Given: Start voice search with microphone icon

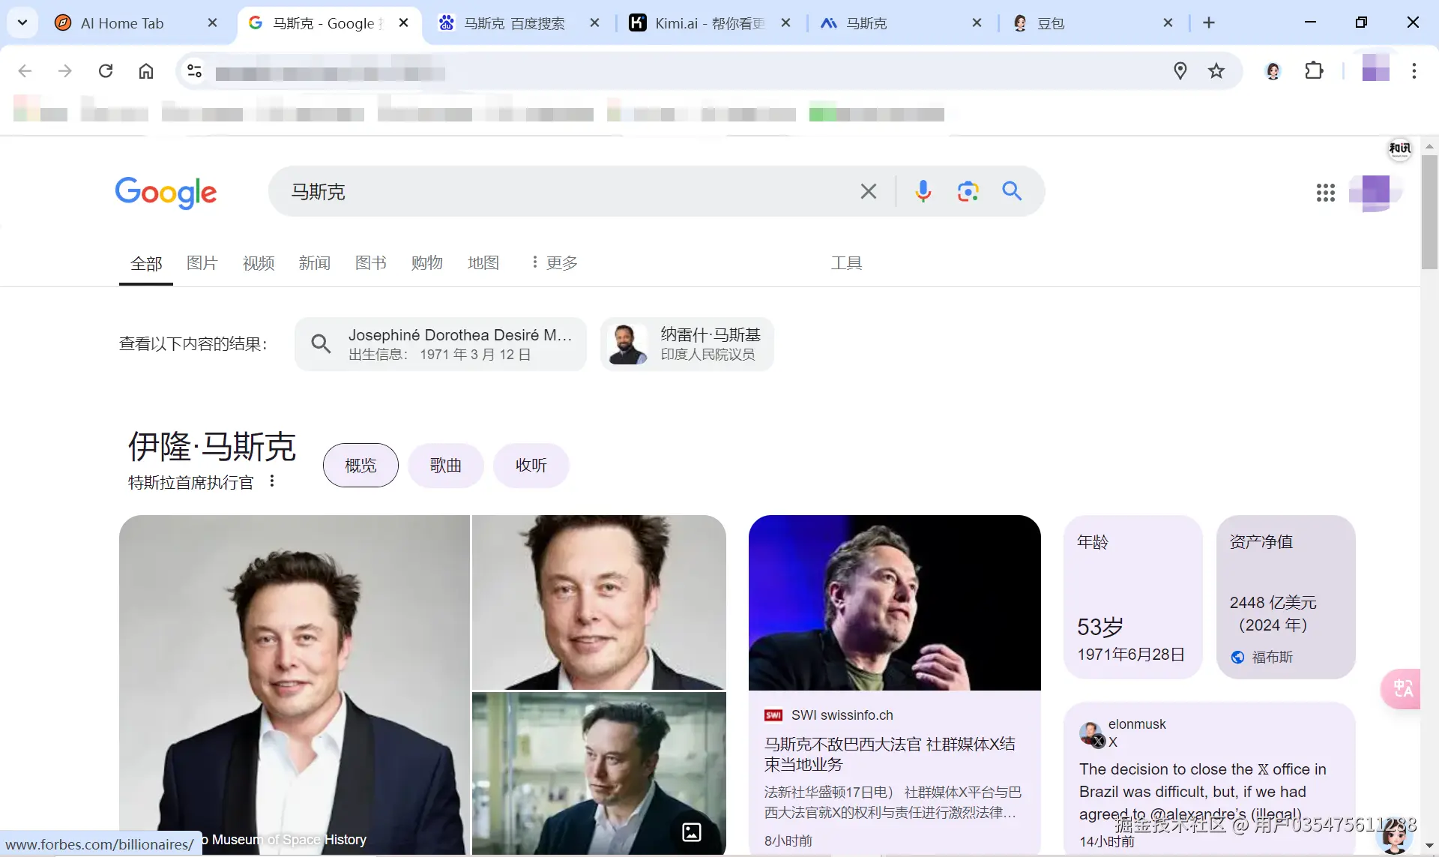Looking at the screenshot, I should coord(923,191).
